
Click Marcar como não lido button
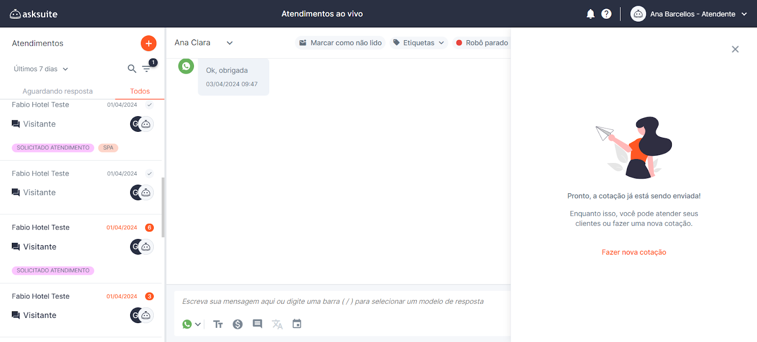[340, 43]
